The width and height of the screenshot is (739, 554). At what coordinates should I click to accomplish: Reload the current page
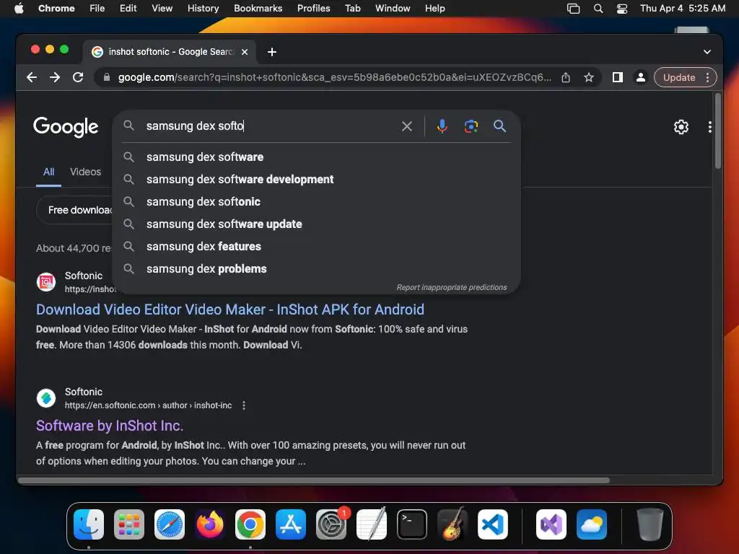pos(78,77)
